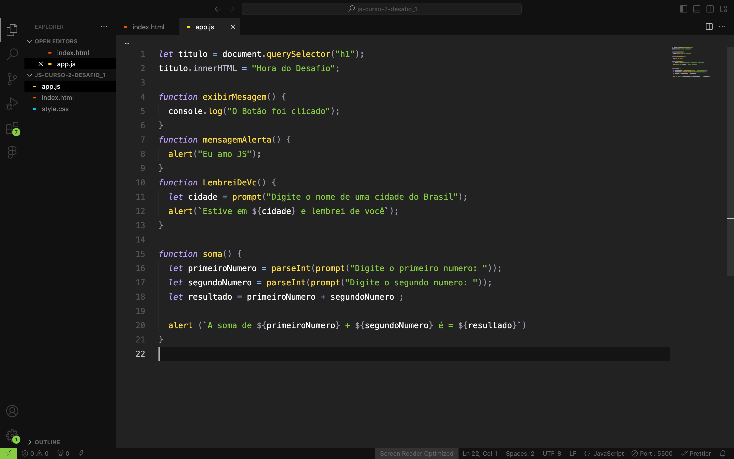The width and height of the screenshot is (734, 459).
Task: Toggle the sidebar visibility button
Action: pos(684,8)
